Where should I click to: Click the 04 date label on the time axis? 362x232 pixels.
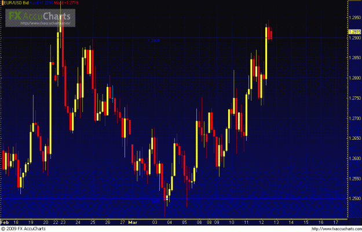[x=170, y=223]
